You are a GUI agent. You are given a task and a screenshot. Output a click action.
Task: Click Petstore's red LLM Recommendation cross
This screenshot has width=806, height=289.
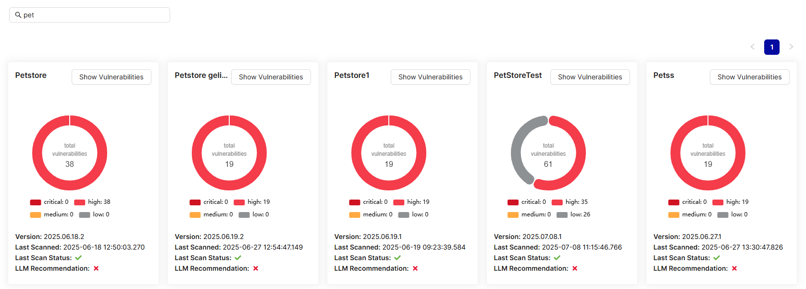pos(96,268)
